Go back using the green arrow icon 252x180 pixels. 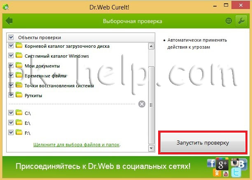tap(9, 21)
